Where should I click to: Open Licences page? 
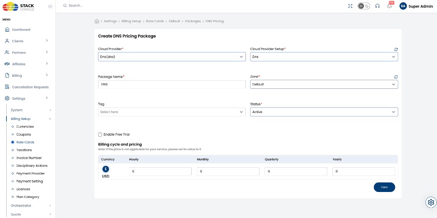pos(23,189)
